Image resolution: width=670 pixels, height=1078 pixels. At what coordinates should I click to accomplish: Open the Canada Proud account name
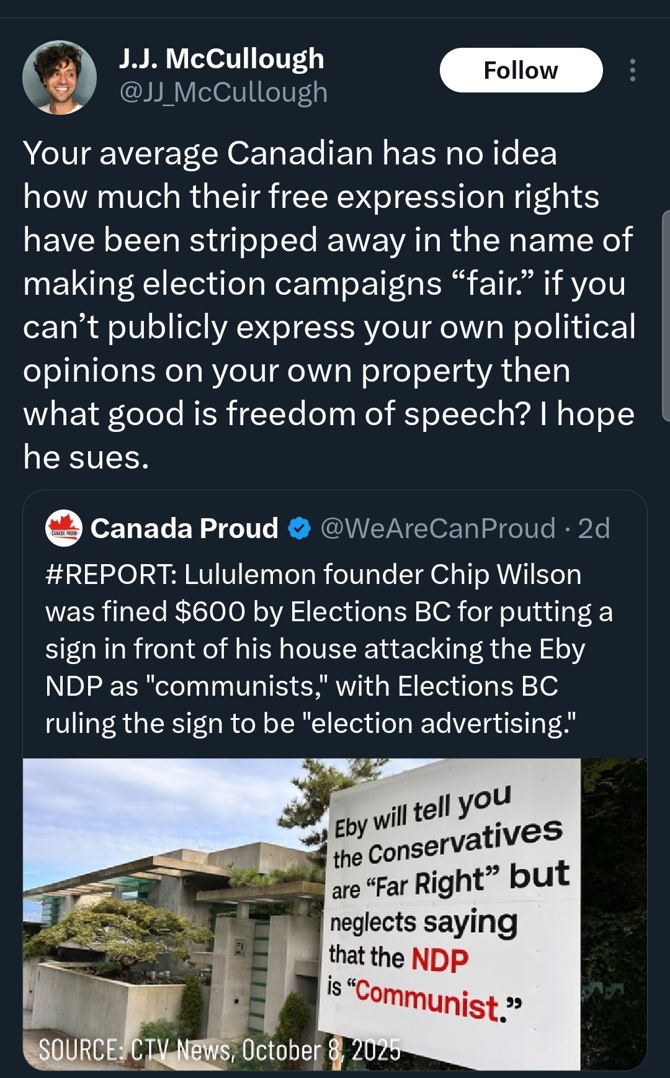coord(184,529)
